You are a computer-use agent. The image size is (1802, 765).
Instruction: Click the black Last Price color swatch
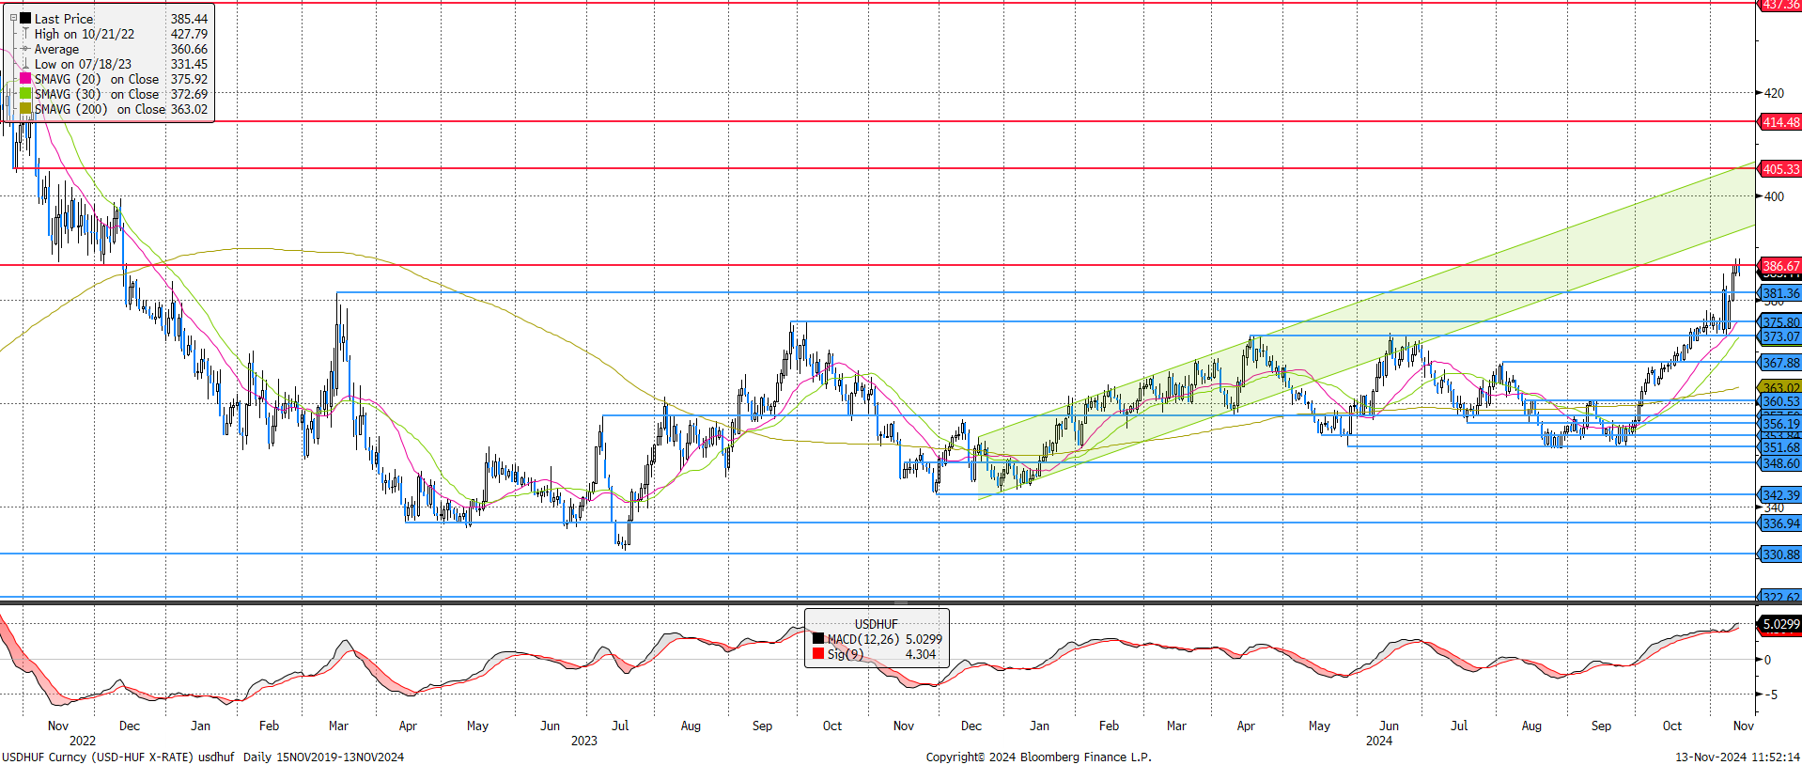pos(25,19)
